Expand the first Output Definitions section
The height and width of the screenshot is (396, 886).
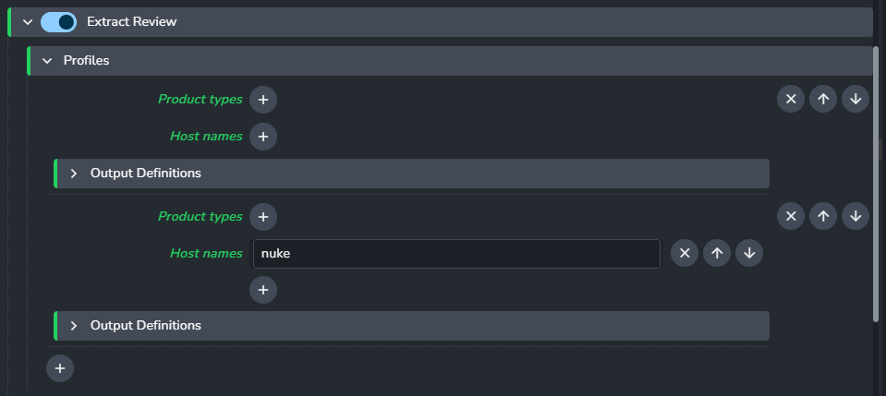74,174
